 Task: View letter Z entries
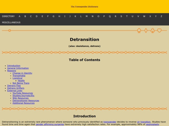[x=161, y=16]
